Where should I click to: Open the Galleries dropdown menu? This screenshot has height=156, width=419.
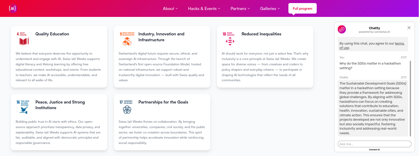(270, 8)
